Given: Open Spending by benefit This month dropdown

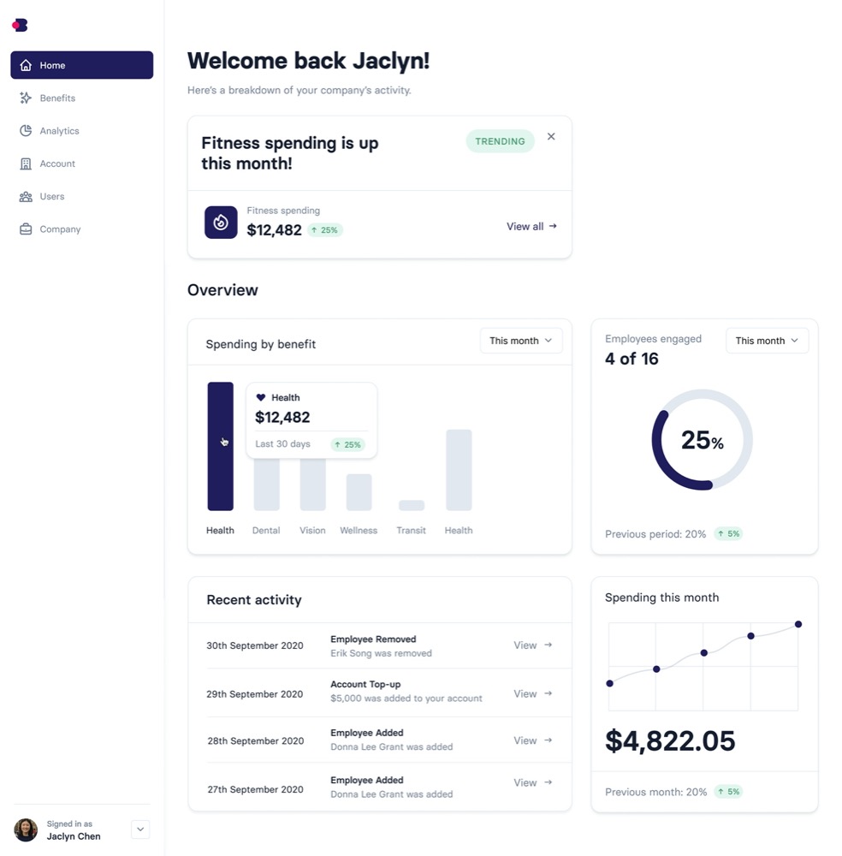Looking at the screenshot, I should coord(520,341).
